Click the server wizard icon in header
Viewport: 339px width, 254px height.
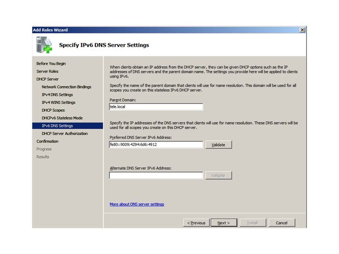pyautogui.click(x=44, y=45)
